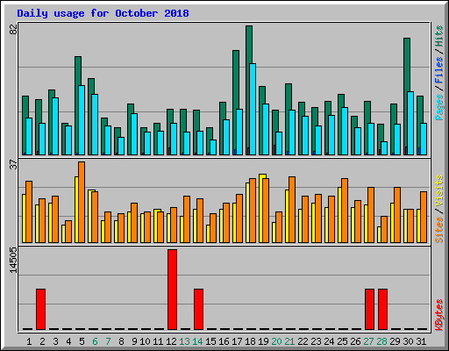
Task: Click day label 12 on the x-axis
Action: [171, 341]
